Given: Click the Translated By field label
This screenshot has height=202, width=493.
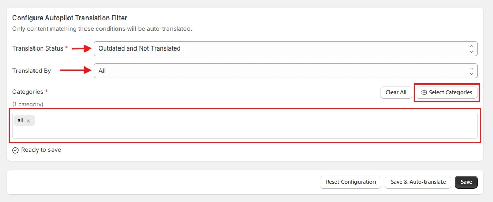Looking at the screenshot, I should coord(32,71).
